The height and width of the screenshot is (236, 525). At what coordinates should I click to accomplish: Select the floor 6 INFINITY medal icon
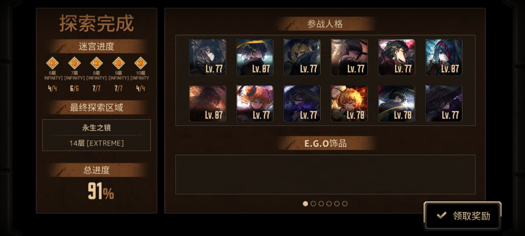pyautogui.click(x=52, y=63)
